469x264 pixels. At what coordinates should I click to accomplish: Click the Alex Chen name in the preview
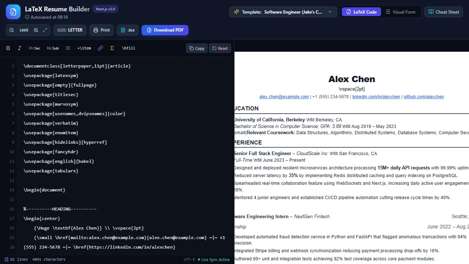352,79
